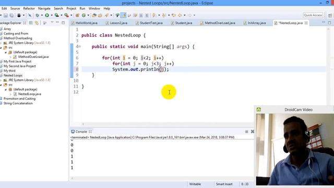Image resolution: width=334 pixels, height=188 pixels.
Task: Click the editor horizontal scrollbar left arrow
Action: [83, 124]
